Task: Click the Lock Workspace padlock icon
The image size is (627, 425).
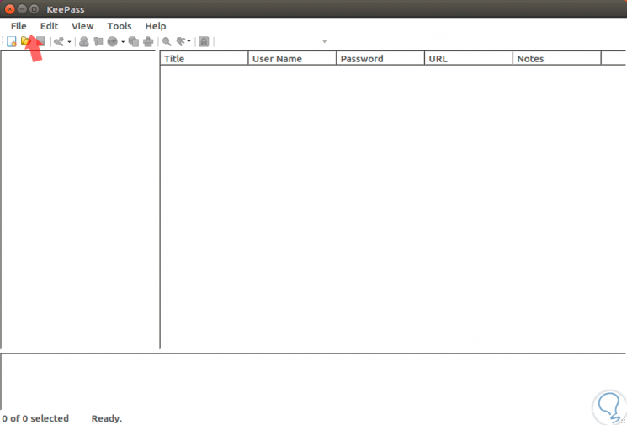Action: pos(204,41)
